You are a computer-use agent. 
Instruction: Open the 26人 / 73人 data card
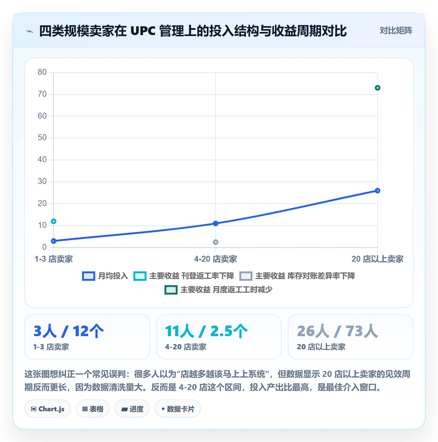pos(351,337)
